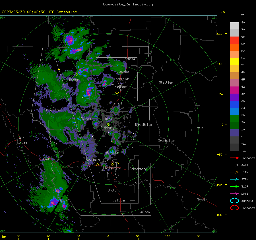The image size is (256, 240).
Task: Click the Didsbury label
Action: click(107, 128)
